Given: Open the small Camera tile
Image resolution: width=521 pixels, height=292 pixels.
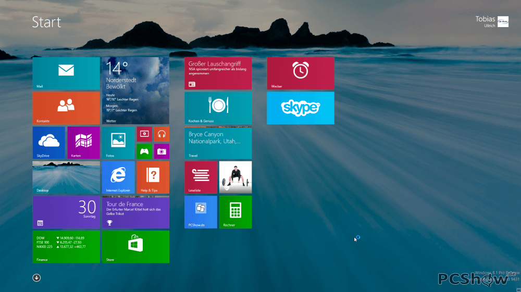Looking at the screenshot, I should [x=162, y=151].
